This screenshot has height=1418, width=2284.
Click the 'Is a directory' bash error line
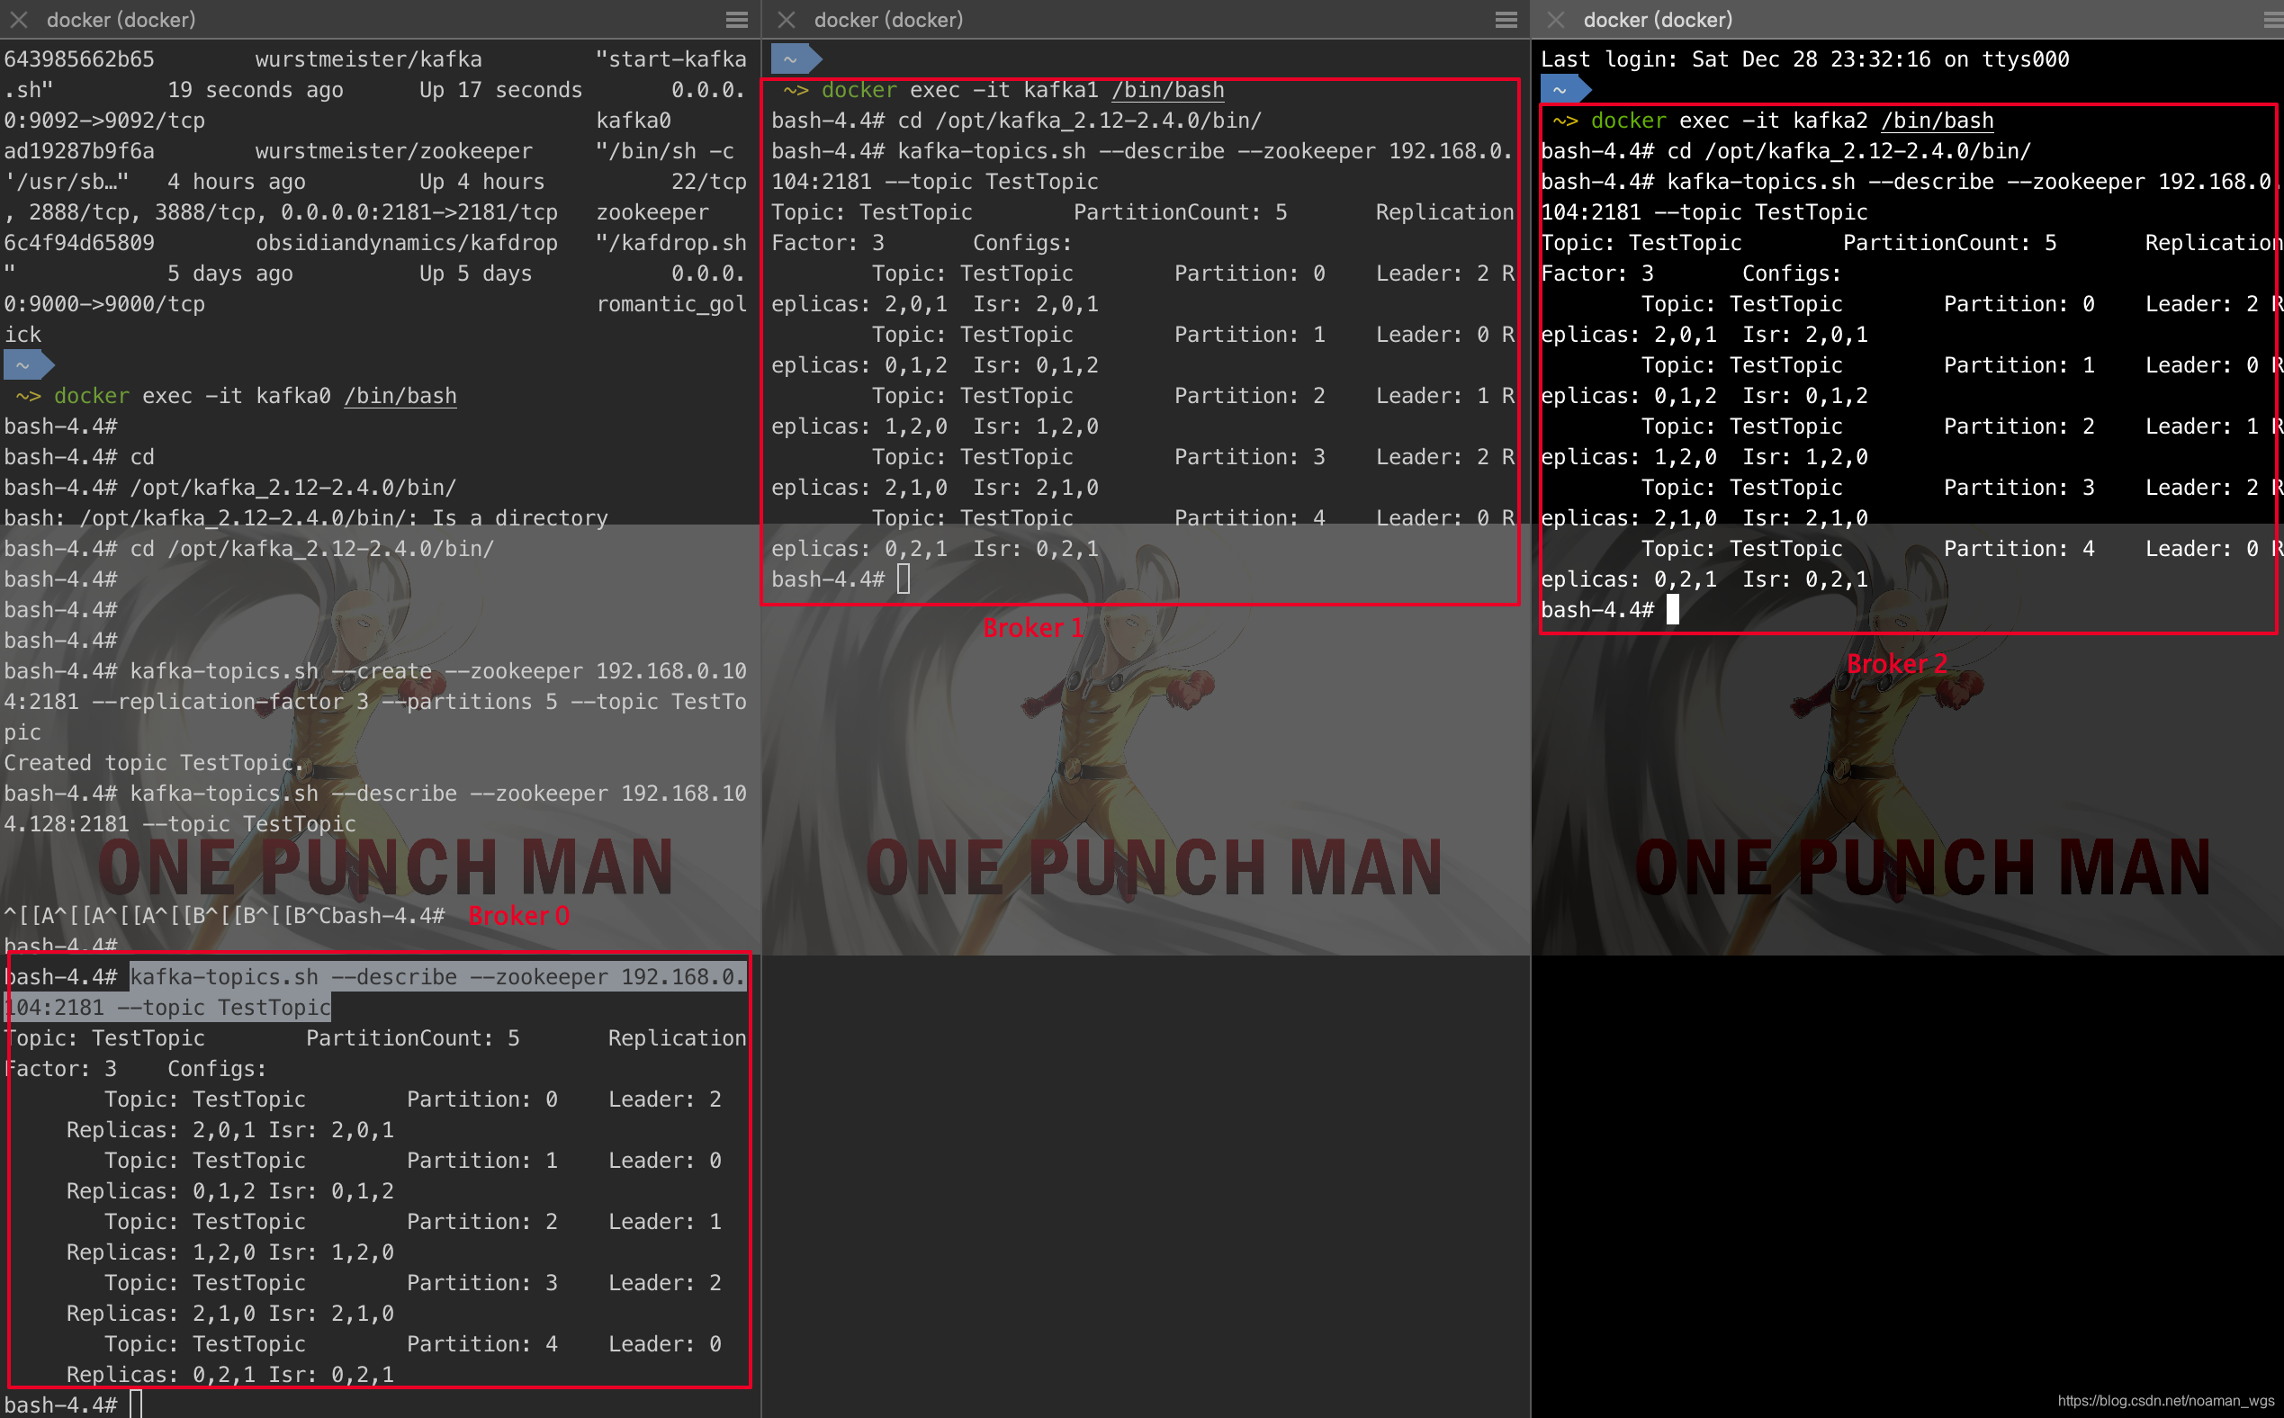[x=307, y=517]
